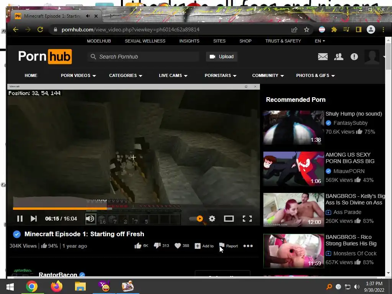Expand the LIVE CAMS dropdown
The height and width of the screenshot is (294, 392).
click(x=173, y=75)
